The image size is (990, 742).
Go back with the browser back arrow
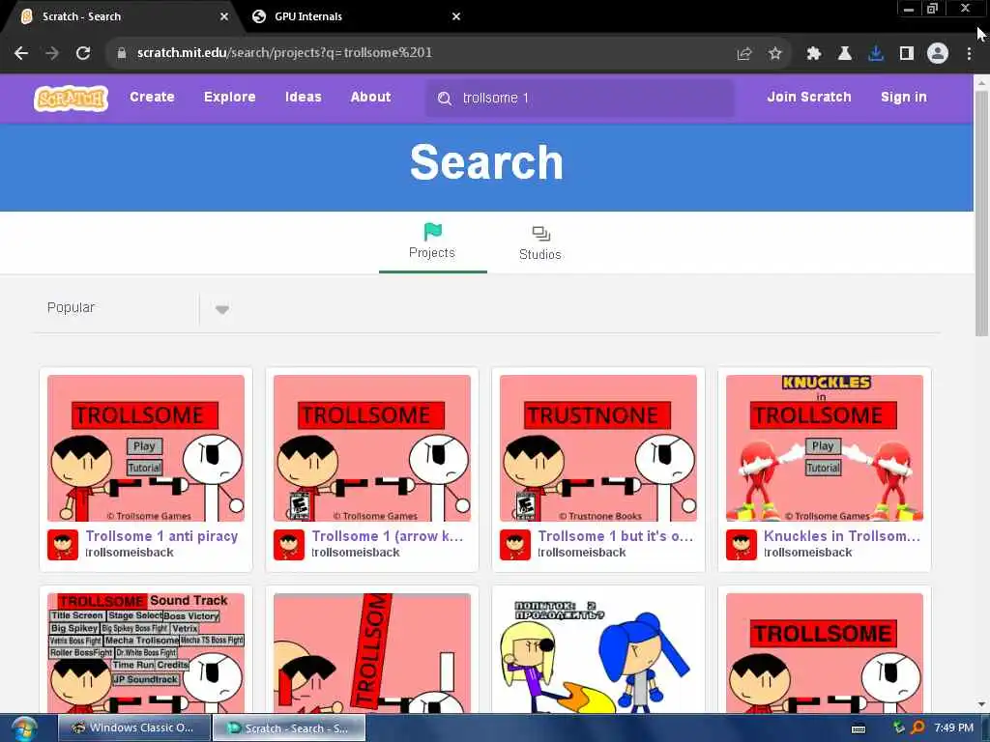click(21, 53)
